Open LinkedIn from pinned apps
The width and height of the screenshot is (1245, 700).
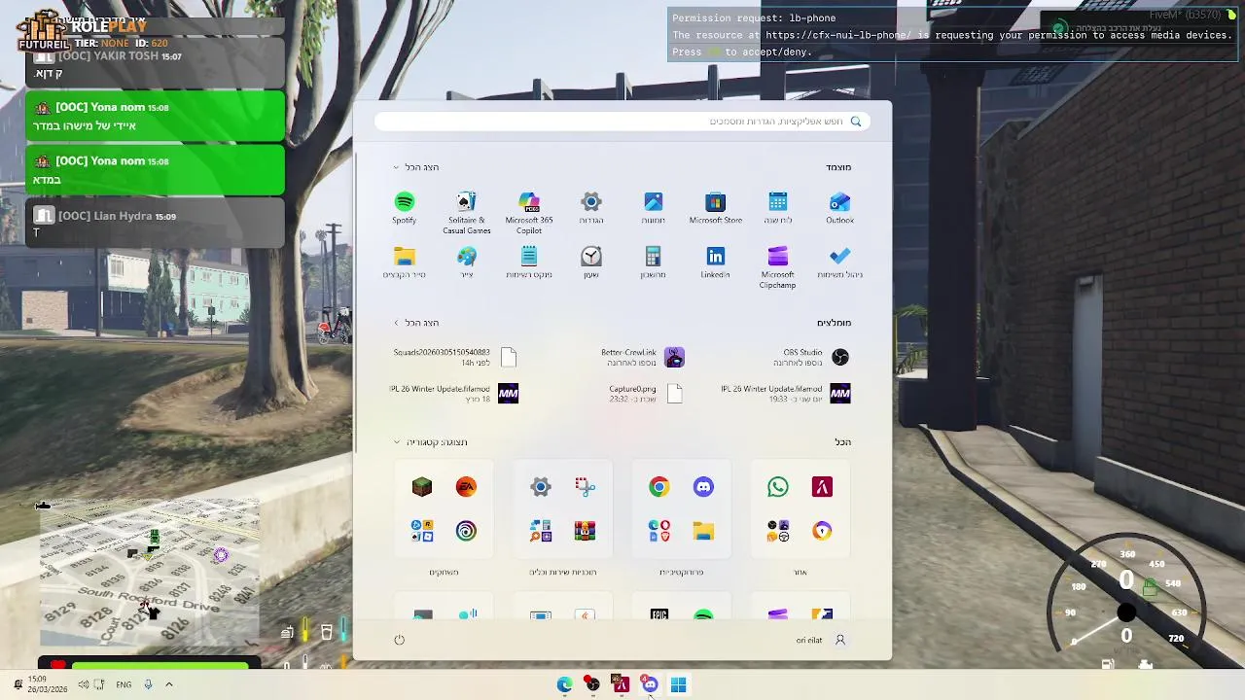pyautogui.click(x=715, y=262)
